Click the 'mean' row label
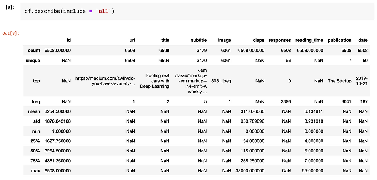377x180 pixels. pos(35,111)
